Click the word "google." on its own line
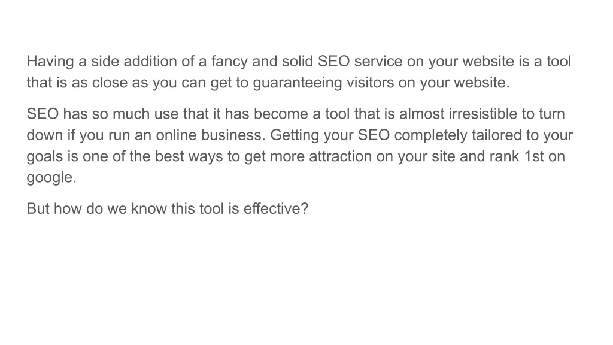This screenshot has width=613, height=345. (51, 177)
